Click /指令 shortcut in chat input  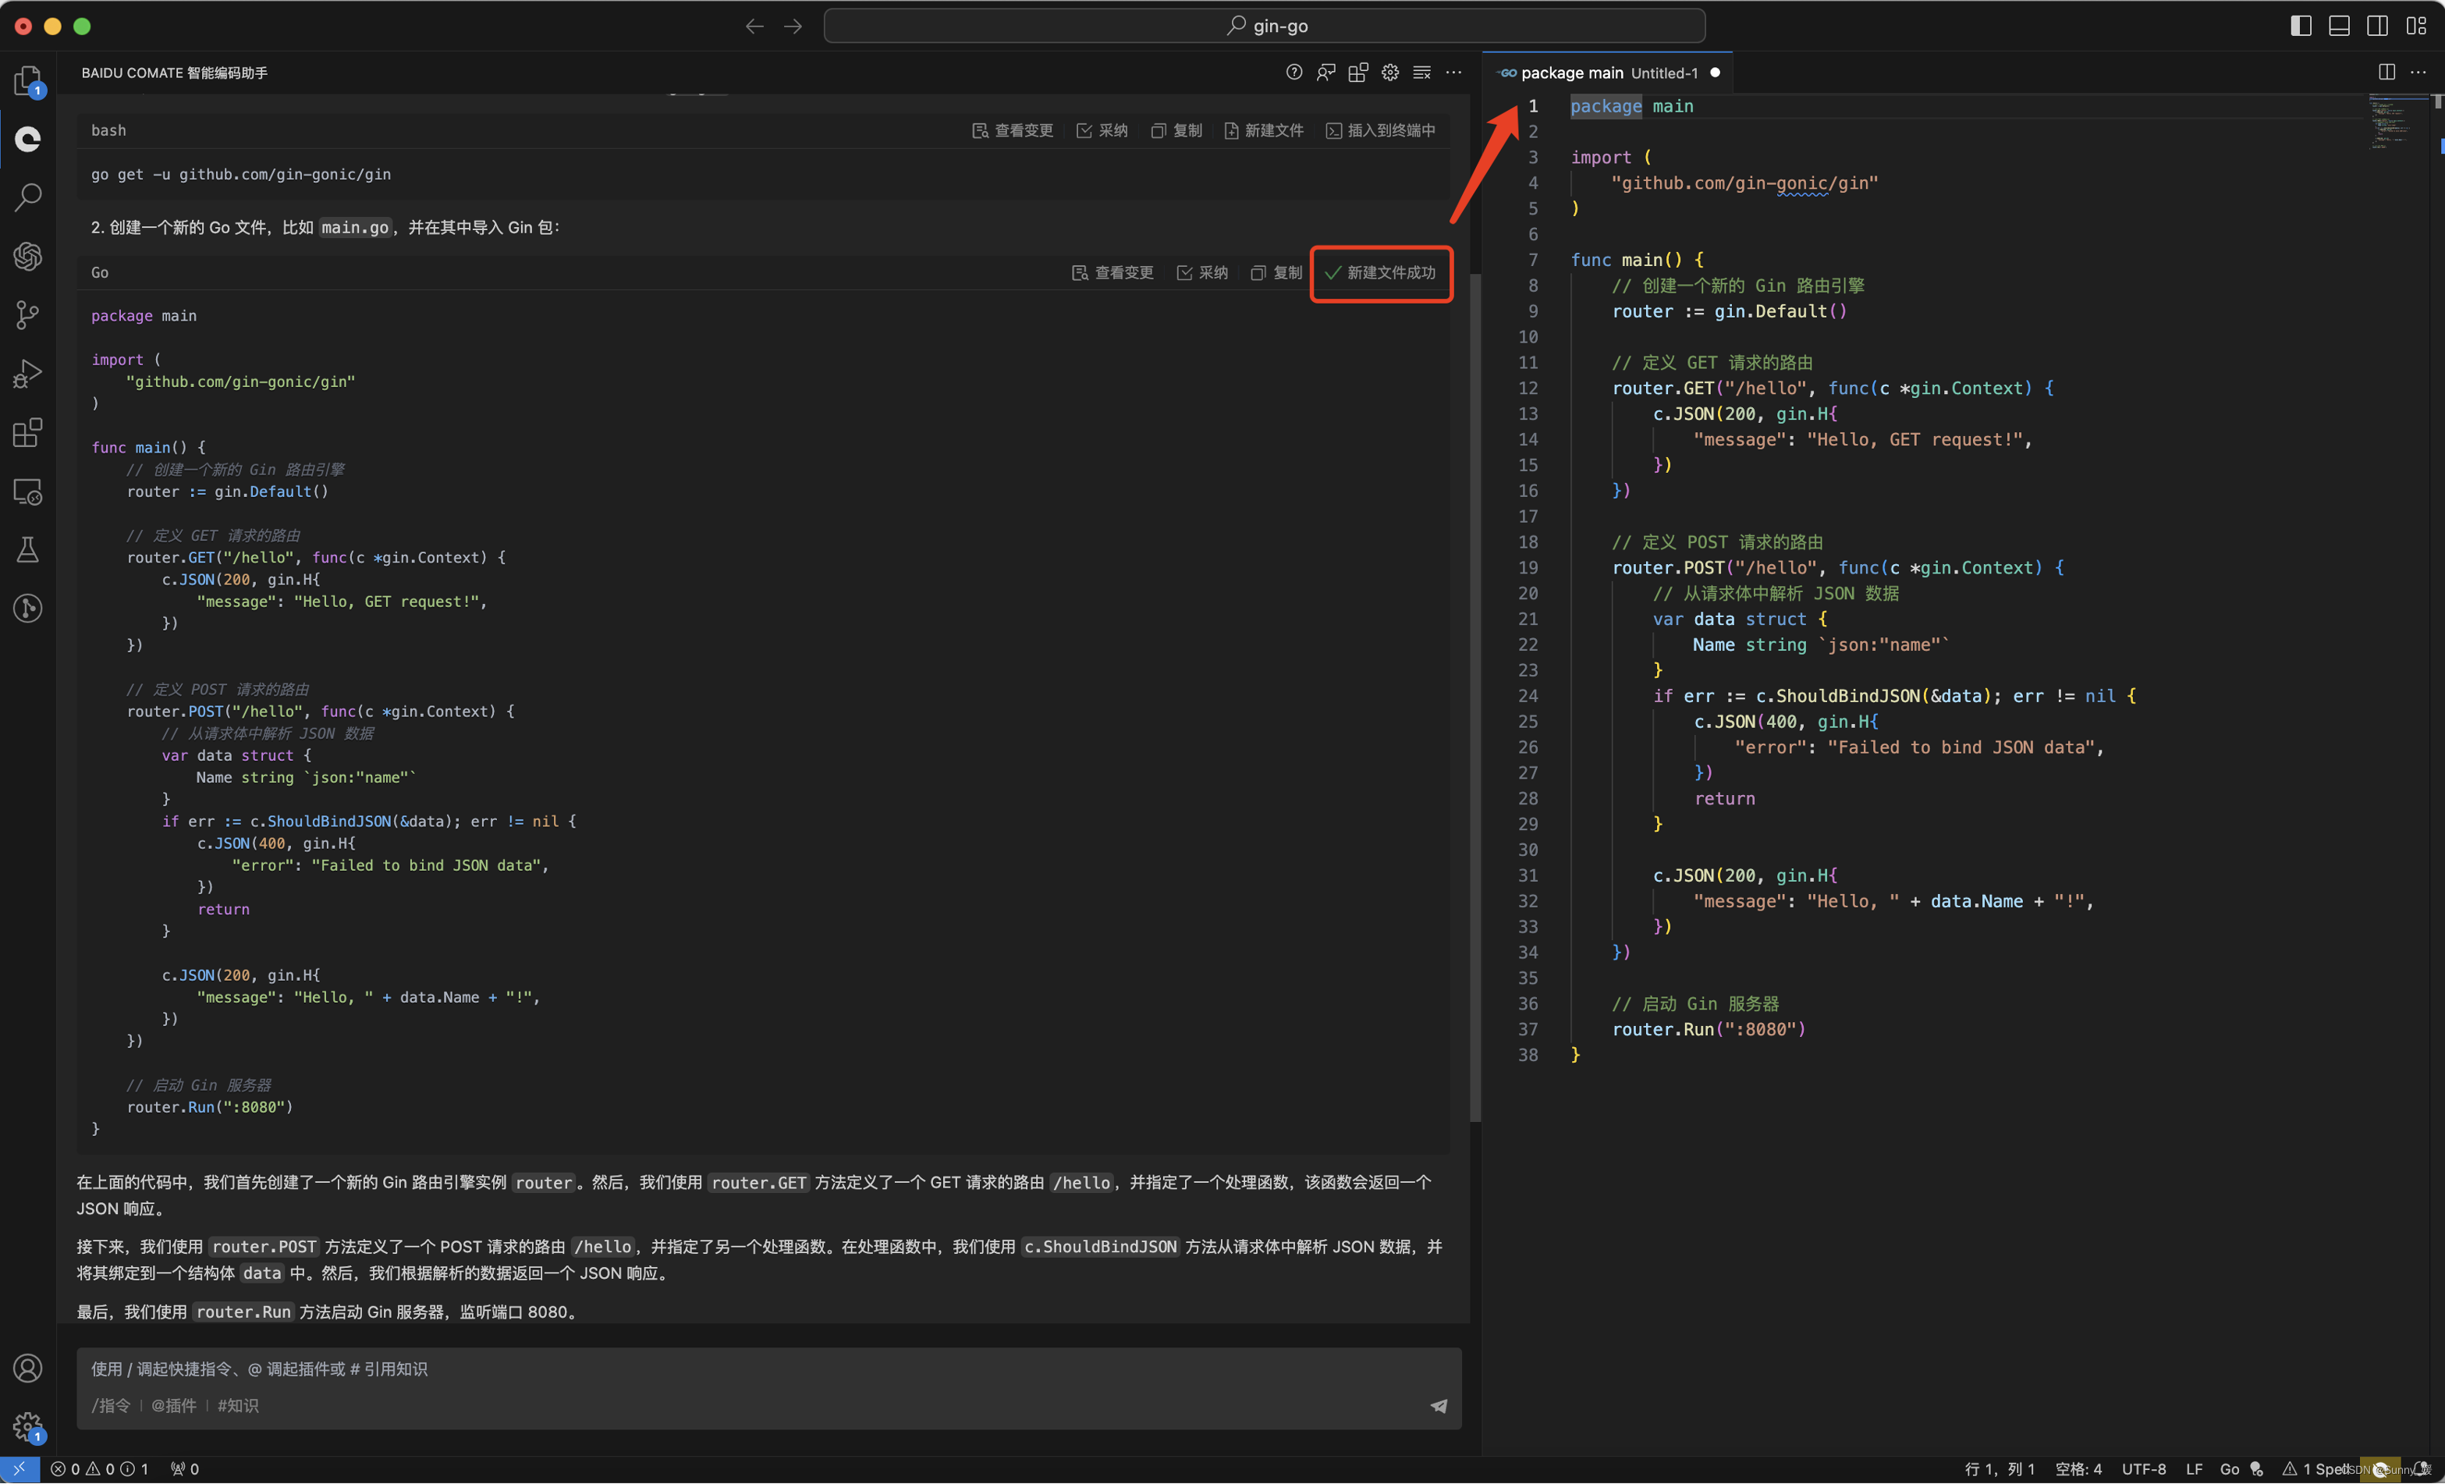111,1404
